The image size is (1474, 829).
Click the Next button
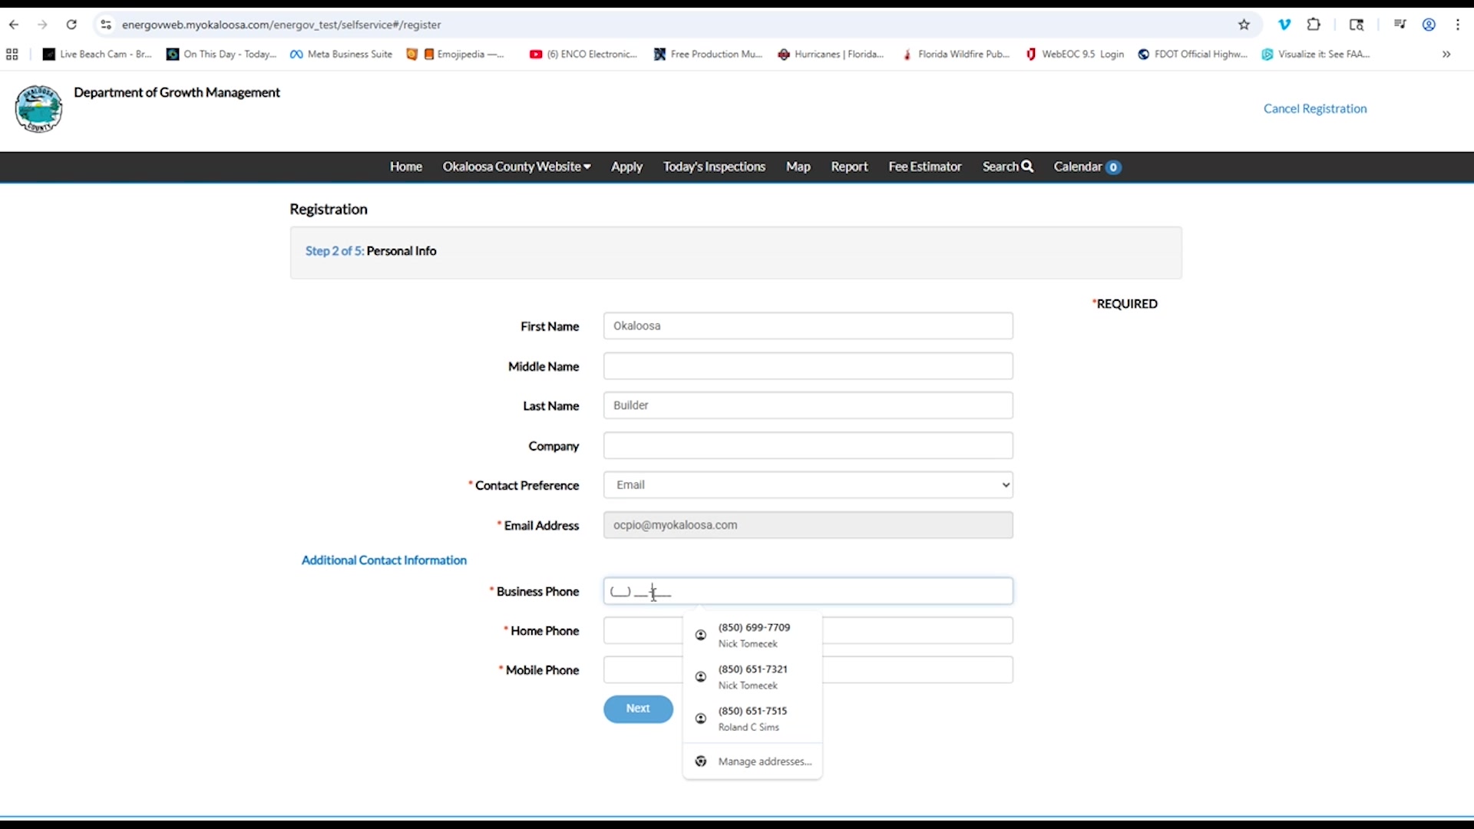click(x=638, y=708)
